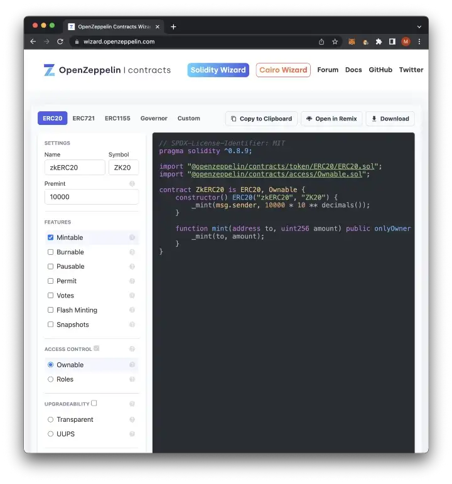This screenshot has width=452, height=484.
Task: Choose the UUPS upgradeability option
Action: pos(51,434)
